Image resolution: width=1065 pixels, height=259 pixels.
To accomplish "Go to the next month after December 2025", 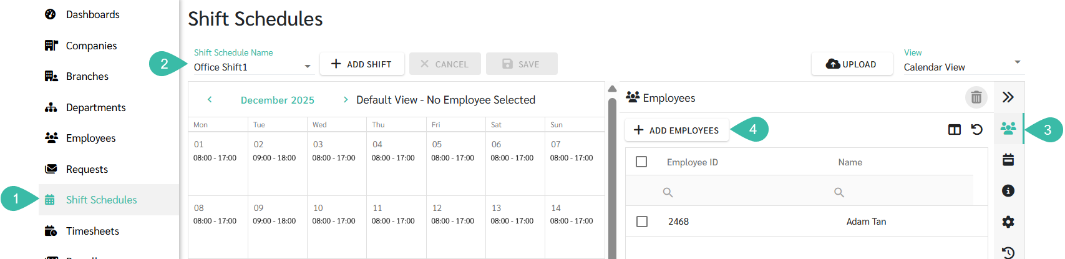I will 346,100.
